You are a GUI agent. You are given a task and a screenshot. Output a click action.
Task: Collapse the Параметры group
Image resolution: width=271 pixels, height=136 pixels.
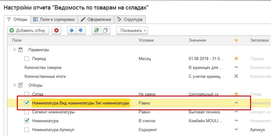click(14, 50)
